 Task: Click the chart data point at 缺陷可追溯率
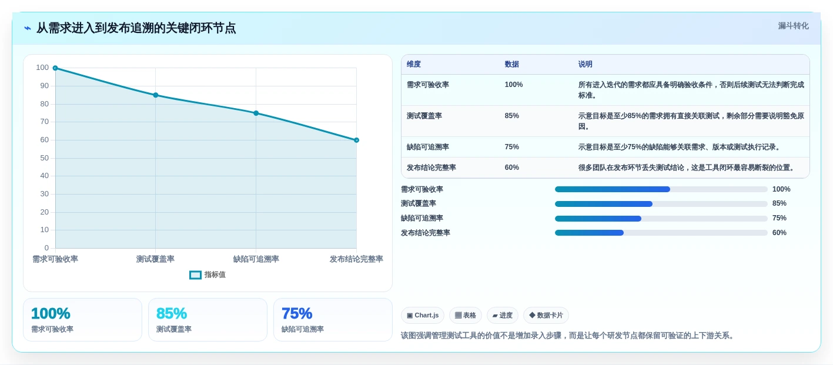click(x=256, y=113)
